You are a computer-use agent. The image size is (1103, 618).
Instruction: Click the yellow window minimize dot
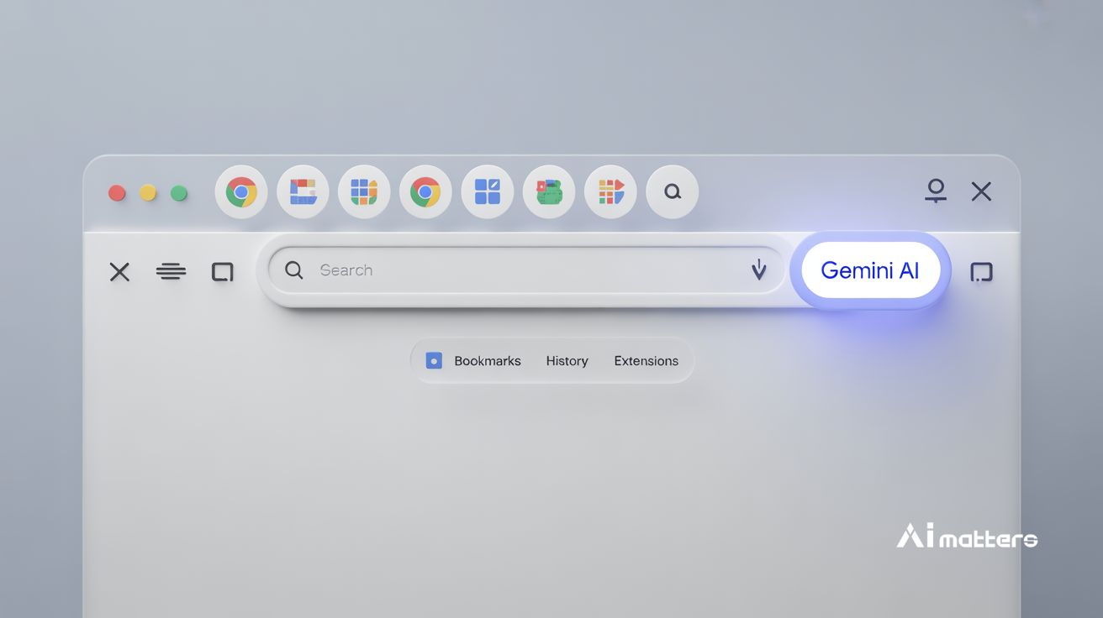tap(148, 193)
